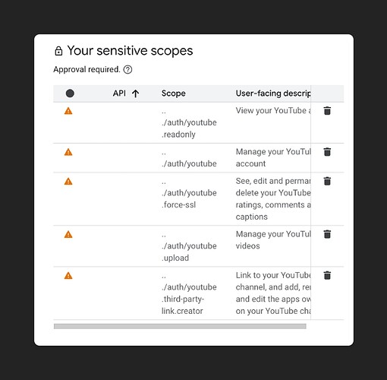Click warning triangle beside youtube.upload
Screen dimensions: 387x380
pyautogui.click(x=68, y=235)
